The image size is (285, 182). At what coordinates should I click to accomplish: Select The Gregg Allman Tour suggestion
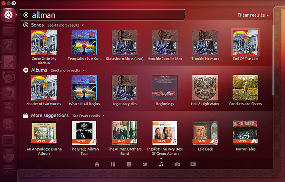85,138
